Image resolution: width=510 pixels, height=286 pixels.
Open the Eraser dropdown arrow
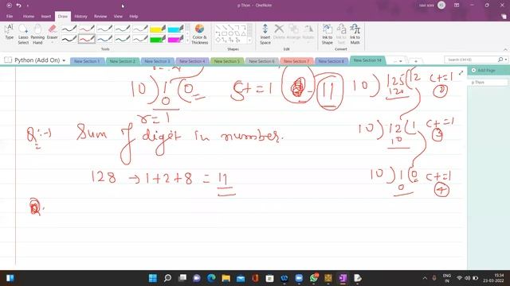[x=52, y=42]
